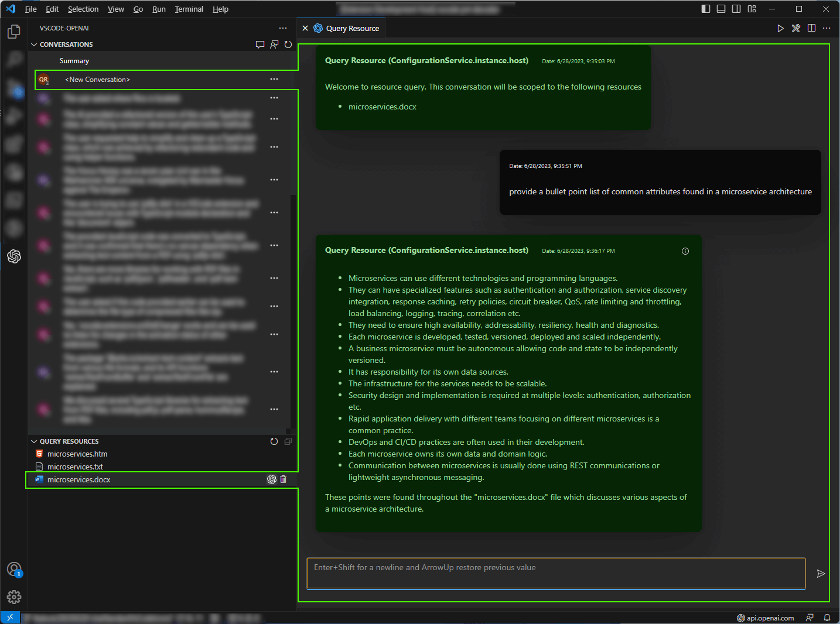
Task: Click the new conversation icon in Conversations header
Action: point(260,44)
